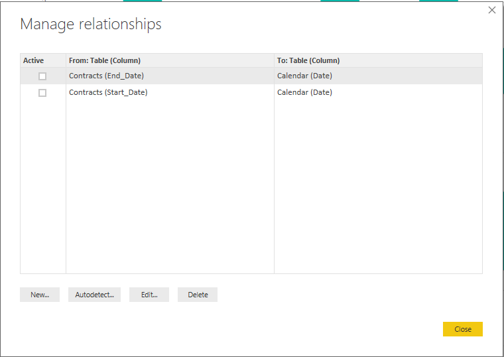The image size is (504, 357).
Task: Select the Contracts (End_Date) row text
Action: [x=106, y=76]
